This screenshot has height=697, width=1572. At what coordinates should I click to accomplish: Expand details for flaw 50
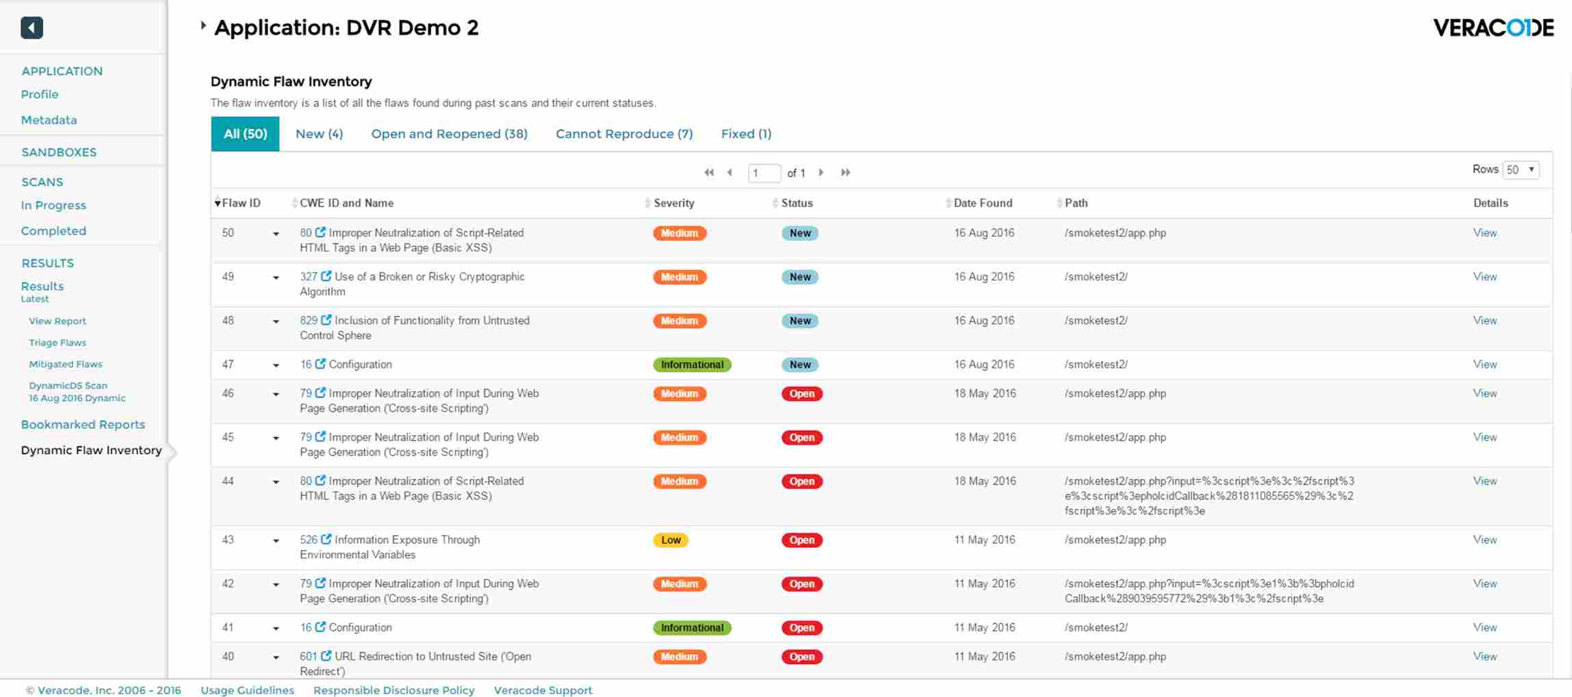pyautogui.click(x=276, y=233)
